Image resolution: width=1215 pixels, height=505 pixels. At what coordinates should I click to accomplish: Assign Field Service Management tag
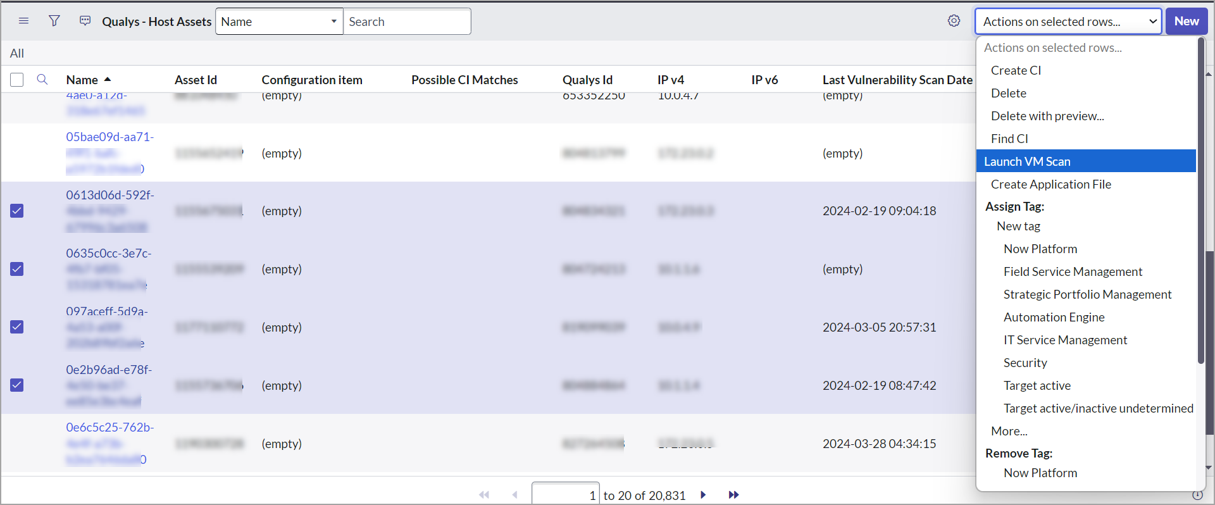(1073, 271)
